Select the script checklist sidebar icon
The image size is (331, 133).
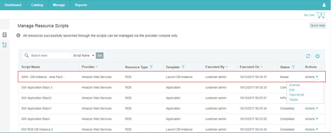[x=5, y=35]
